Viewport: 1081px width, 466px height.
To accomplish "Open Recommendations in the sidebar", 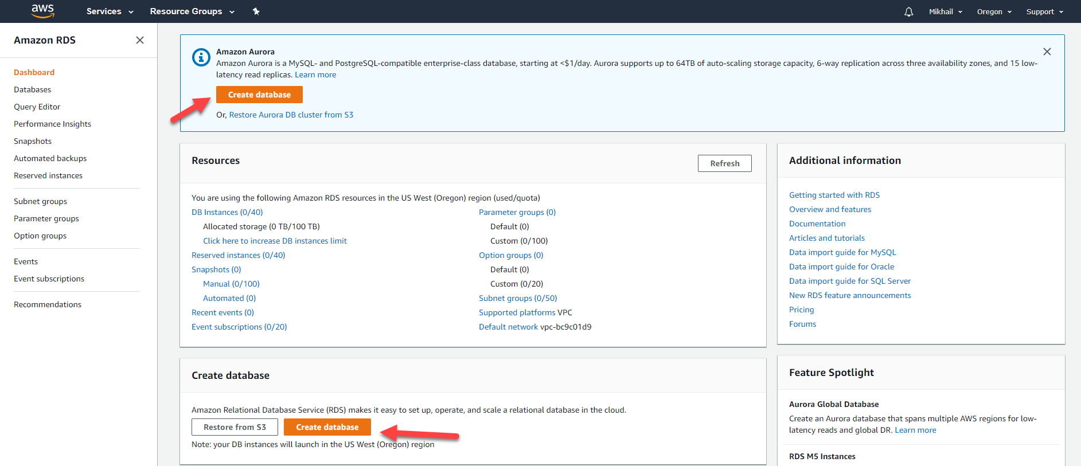I will point(48,304).
